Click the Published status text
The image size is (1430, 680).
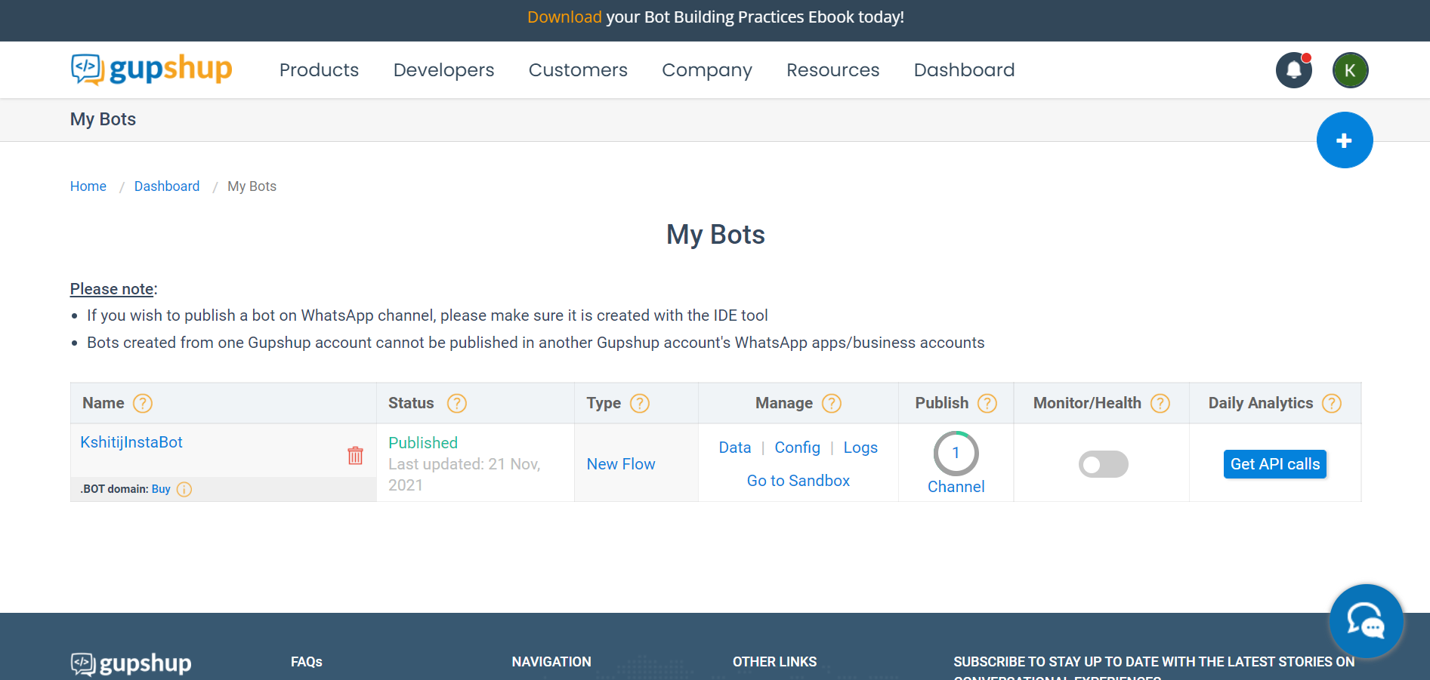423,443
